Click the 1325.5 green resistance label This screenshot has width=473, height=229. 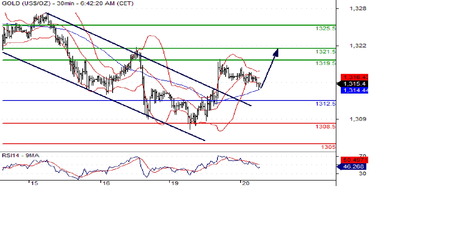(x=325, y=28)
